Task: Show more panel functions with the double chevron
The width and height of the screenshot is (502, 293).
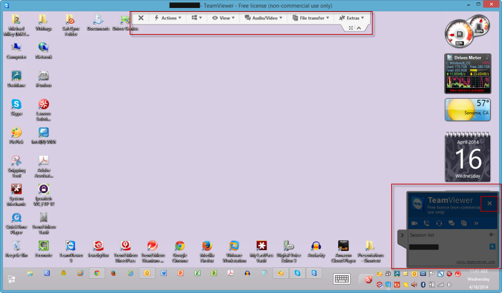Action: click(476, 223)
